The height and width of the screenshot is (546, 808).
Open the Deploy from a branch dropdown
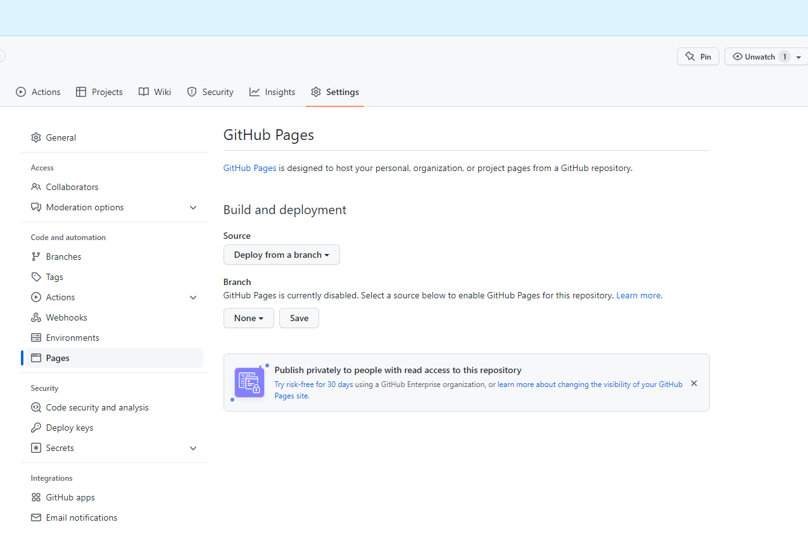click(282, 255)
